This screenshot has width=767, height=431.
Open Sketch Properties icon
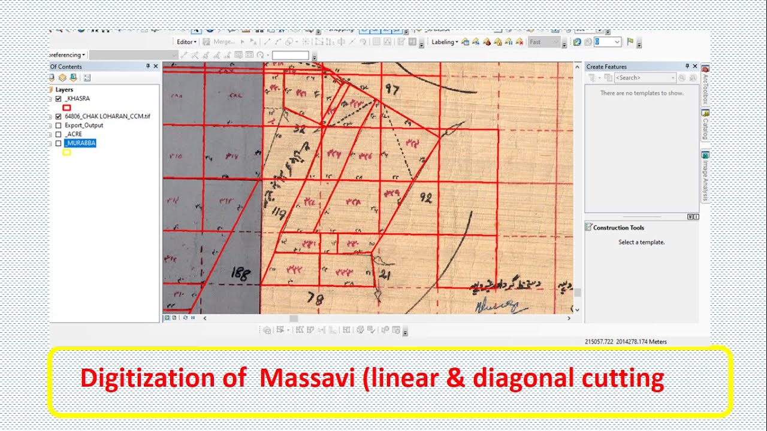(x=387, y=42)
